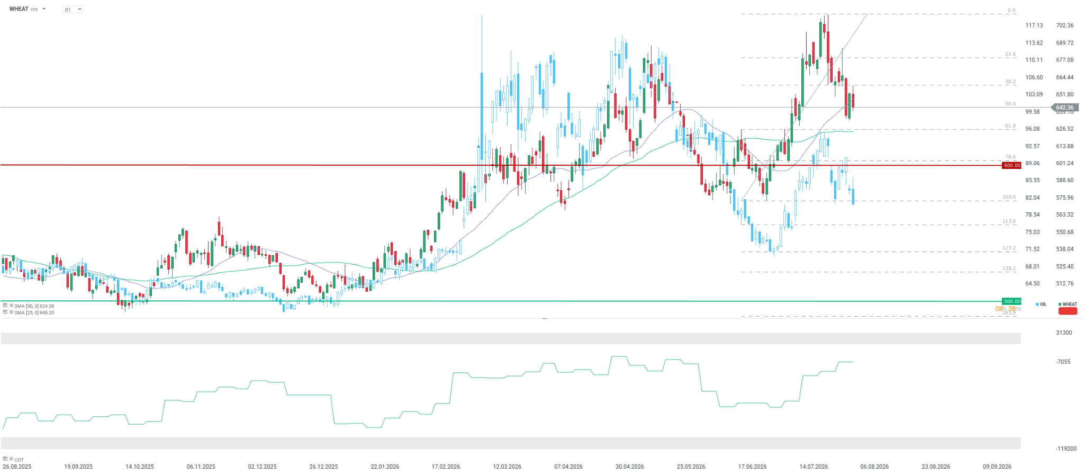Select the Fibonacci 23.6 level label
This screenshot has height=475, width=1084.
1010,54
